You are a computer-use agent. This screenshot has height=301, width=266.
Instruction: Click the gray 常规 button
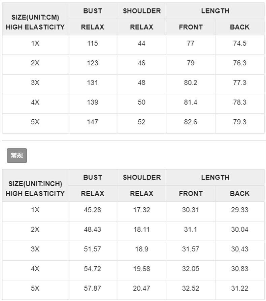pyautogui.click(x=17, y=155)
